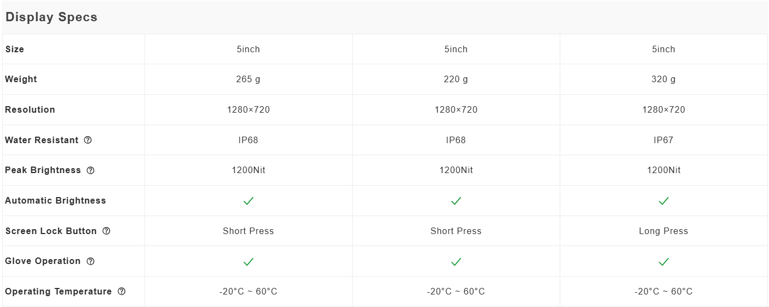Click the Screen Lock Button info icon
Viewport: 769px width, 307px height.
(106, 231)
